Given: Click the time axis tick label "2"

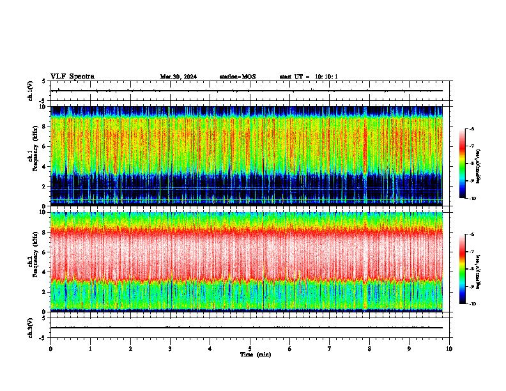Looking at the screenshot, I should [x=130, y=349].
